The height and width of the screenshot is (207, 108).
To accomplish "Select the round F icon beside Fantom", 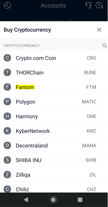I will click(7, 87).
